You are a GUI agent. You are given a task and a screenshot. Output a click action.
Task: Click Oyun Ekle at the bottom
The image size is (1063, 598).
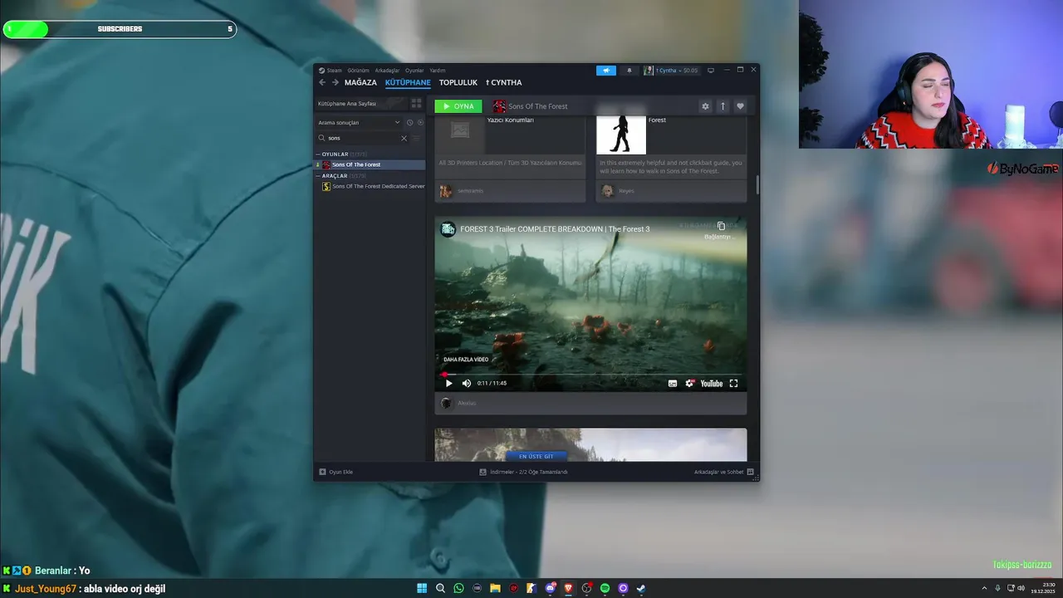tap(336, 472)
